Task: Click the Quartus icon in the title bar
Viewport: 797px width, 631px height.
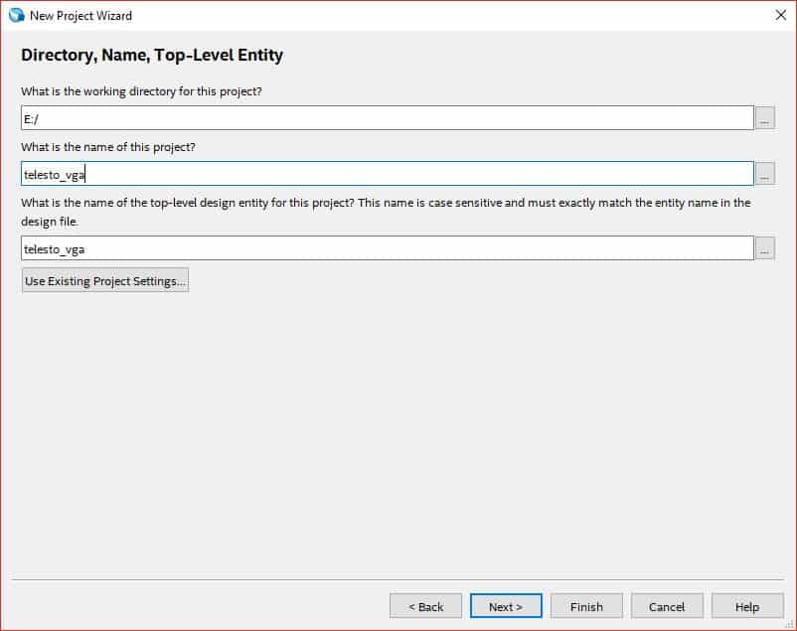Action: click(15, 15)
